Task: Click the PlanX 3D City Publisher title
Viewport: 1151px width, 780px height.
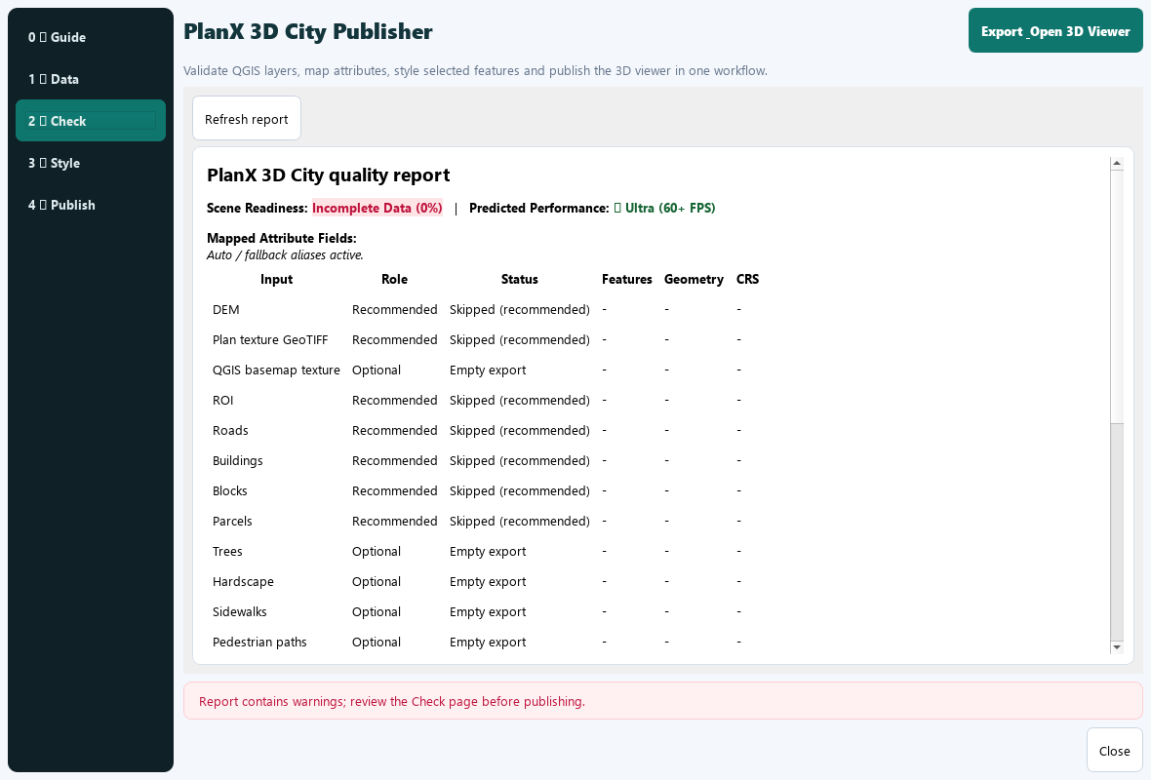Action: 307,31
